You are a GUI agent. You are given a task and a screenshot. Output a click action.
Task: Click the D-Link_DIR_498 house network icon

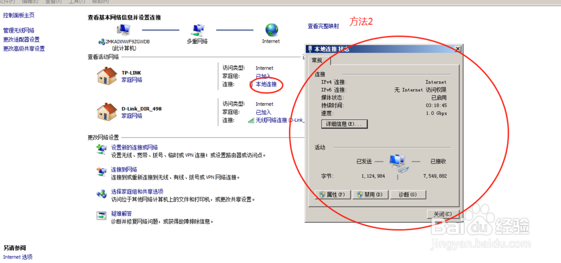pyautogui.click(x=107, y=112)
